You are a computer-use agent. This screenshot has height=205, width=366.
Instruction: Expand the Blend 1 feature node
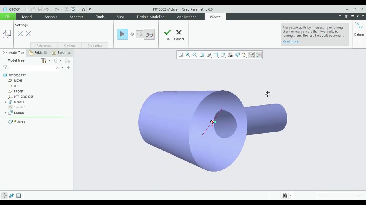(5, 102)
